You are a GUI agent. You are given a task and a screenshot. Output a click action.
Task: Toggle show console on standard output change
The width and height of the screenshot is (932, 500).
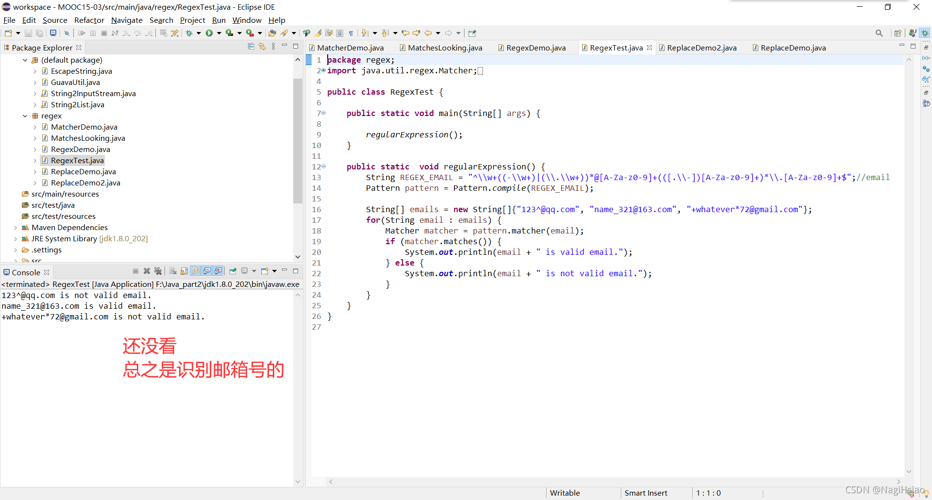tap(207, 271)
